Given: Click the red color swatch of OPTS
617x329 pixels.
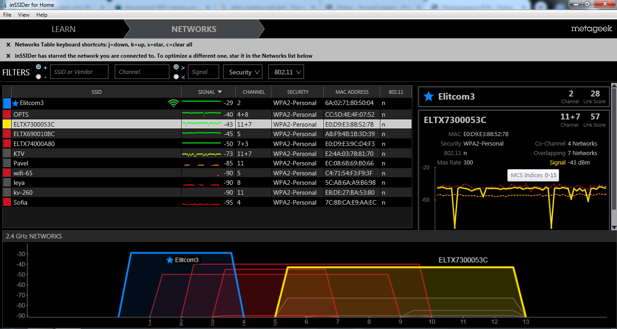Looking at the screenshot, I should 7,114.
